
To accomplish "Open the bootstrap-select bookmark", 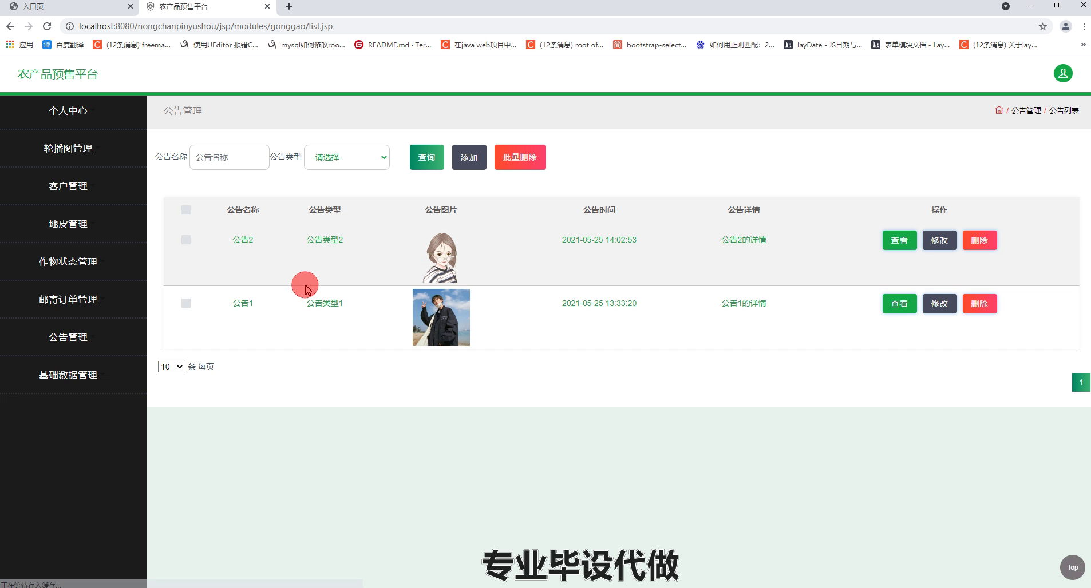I will [x=650, y=45].
